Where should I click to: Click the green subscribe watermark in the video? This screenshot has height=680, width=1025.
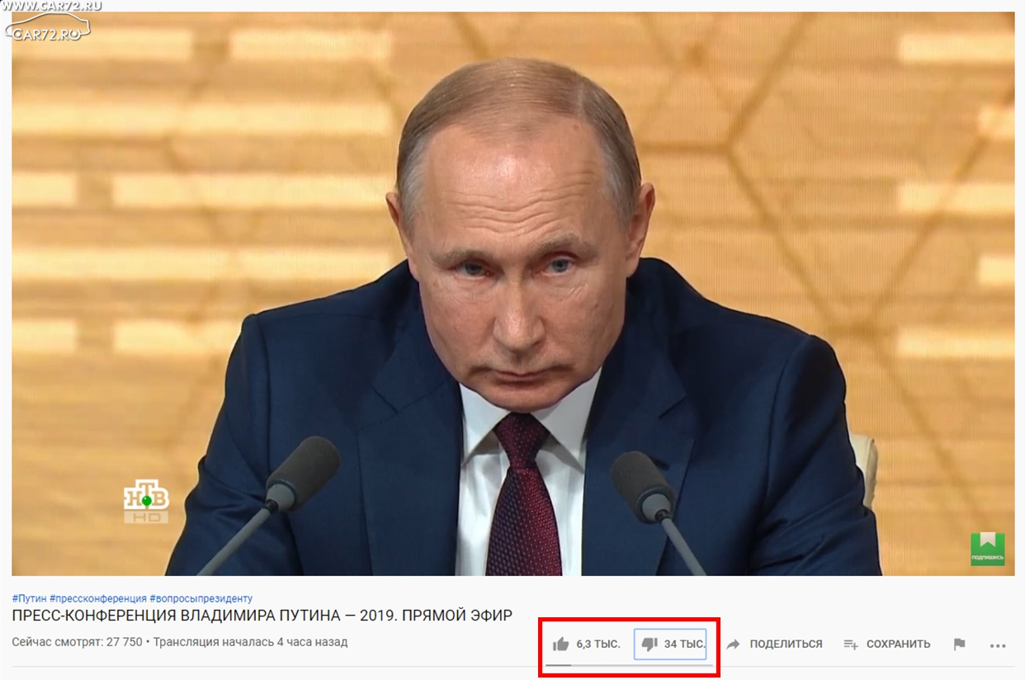click(987, 549)
